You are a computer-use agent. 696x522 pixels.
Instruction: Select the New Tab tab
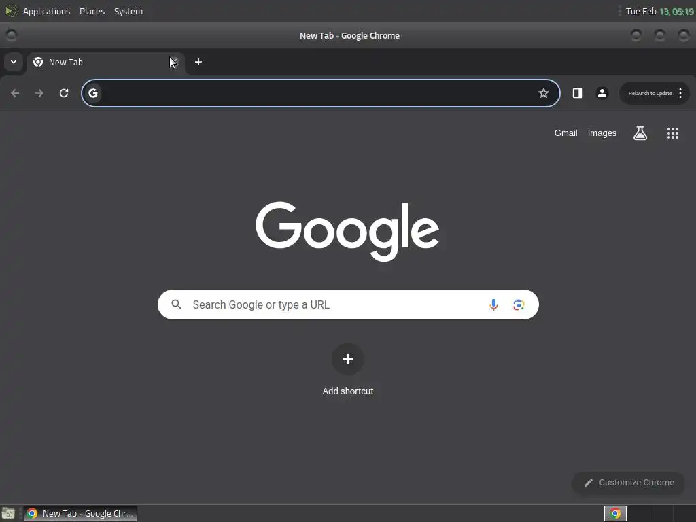[x=105, y=62]
